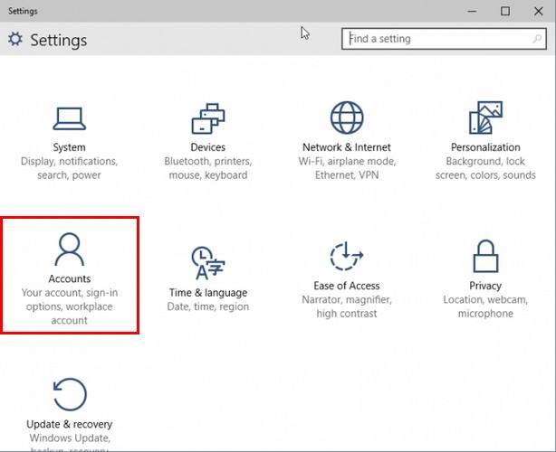Click the Settings gear icon in header
Viewport: 556px width, 452px height.
(x=15, y=39)
